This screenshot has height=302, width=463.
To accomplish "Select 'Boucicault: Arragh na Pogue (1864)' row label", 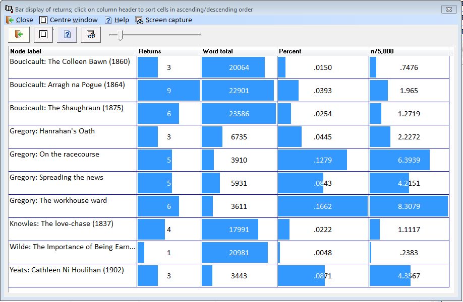I will point(67,85).
